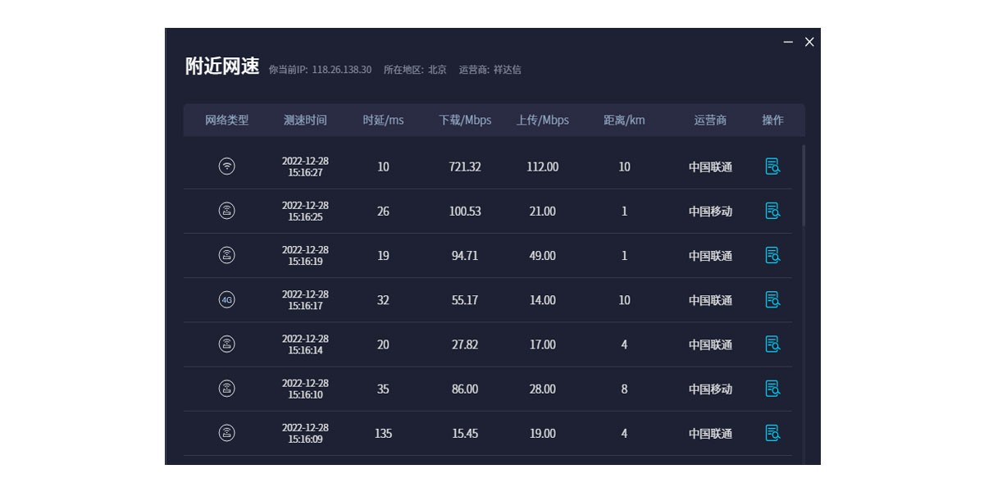Click the router icon in 15:16:10 row
984x492 pixels.
(x=227, y=388)
